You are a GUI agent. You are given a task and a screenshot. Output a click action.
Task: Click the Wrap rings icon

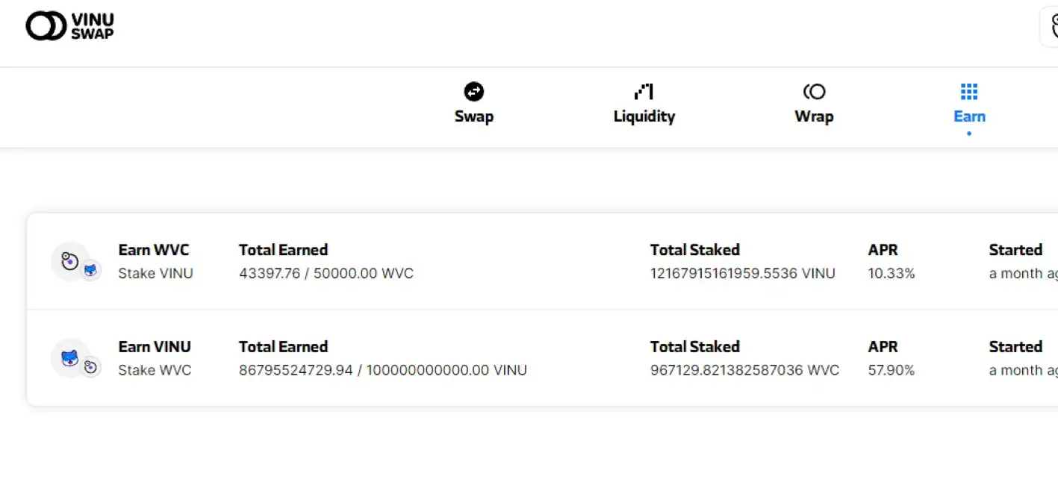point(814,92)
